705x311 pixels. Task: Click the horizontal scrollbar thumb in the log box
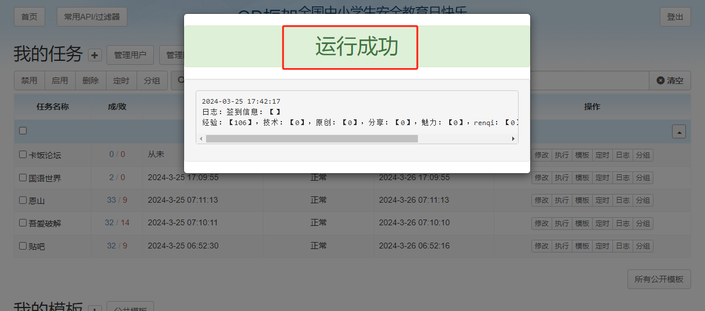pos(311,138)
